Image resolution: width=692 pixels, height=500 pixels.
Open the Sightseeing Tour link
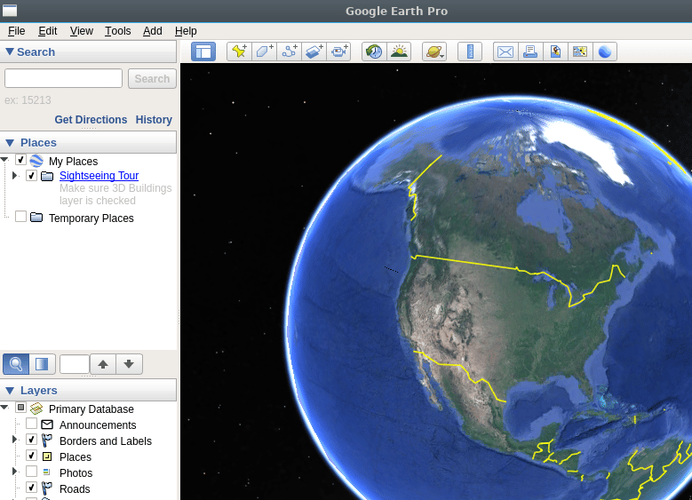[x=99, y=176]
